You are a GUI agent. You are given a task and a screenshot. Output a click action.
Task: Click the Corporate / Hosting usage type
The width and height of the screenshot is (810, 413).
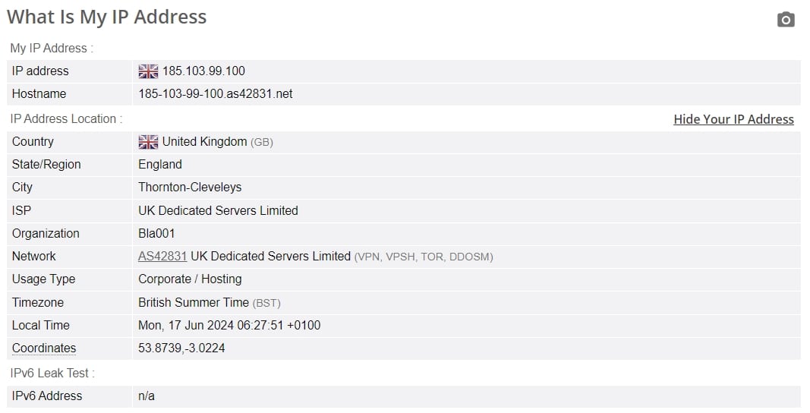tap(190, 279)
